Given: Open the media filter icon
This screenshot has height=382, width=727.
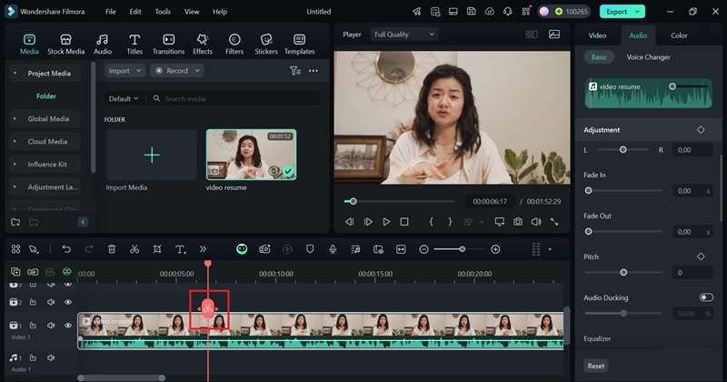Looking at the screenshot, I should coord(295,71).
